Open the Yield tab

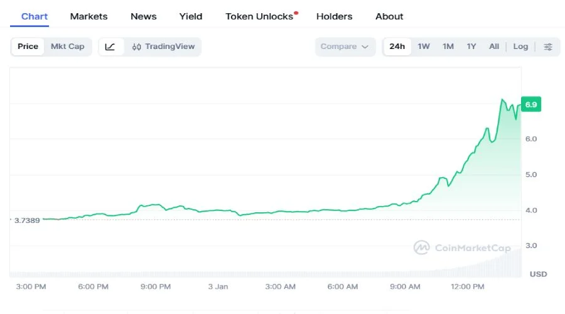pyautogui.click(x=191, y=16)
